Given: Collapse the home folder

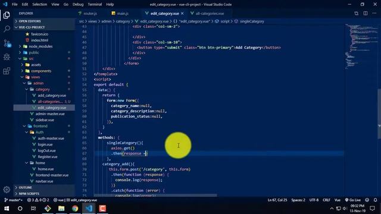Looking at the screenshot, I should point(40,163).
